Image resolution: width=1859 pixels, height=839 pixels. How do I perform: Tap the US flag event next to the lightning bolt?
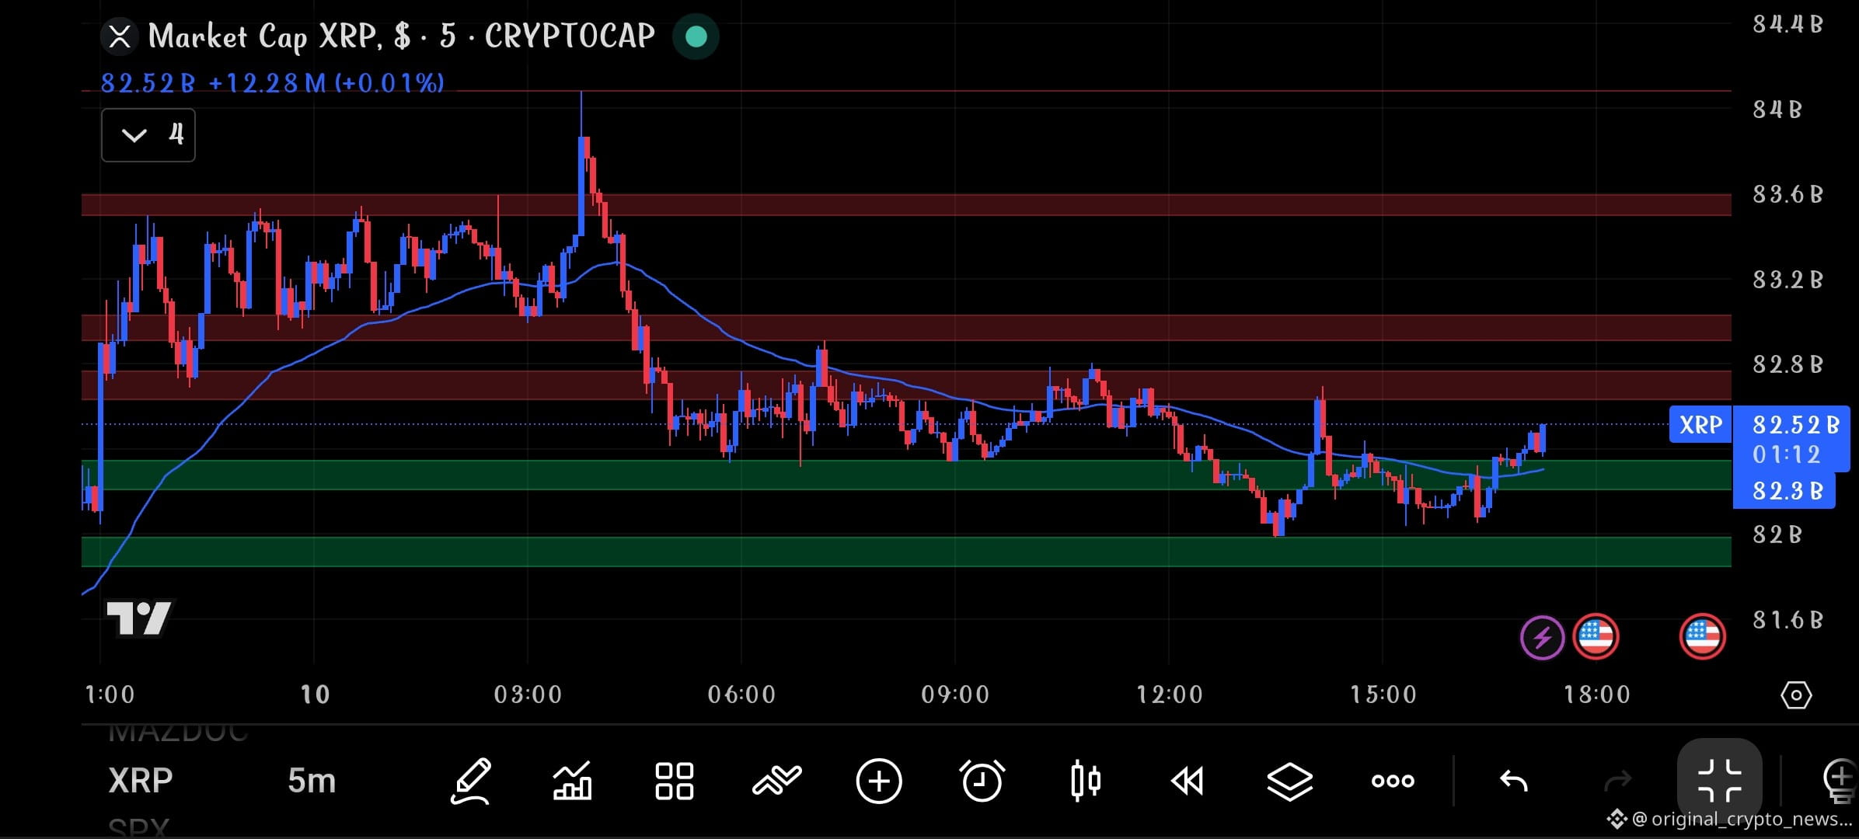[1596, 637]
